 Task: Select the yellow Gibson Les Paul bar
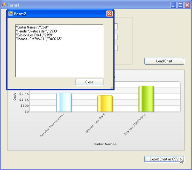(105, 104)
